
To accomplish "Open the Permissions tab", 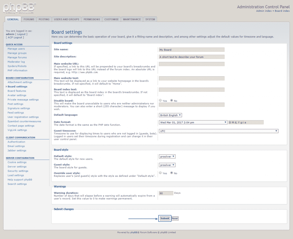I will pyautogui.click(x=92, y=19).
